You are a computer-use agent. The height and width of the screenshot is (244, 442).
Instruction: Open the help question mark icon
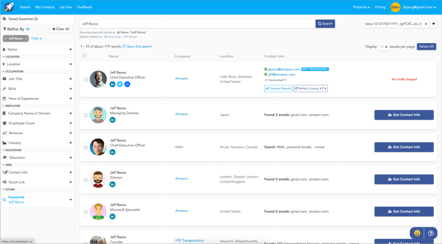click(x=431, y=233)
